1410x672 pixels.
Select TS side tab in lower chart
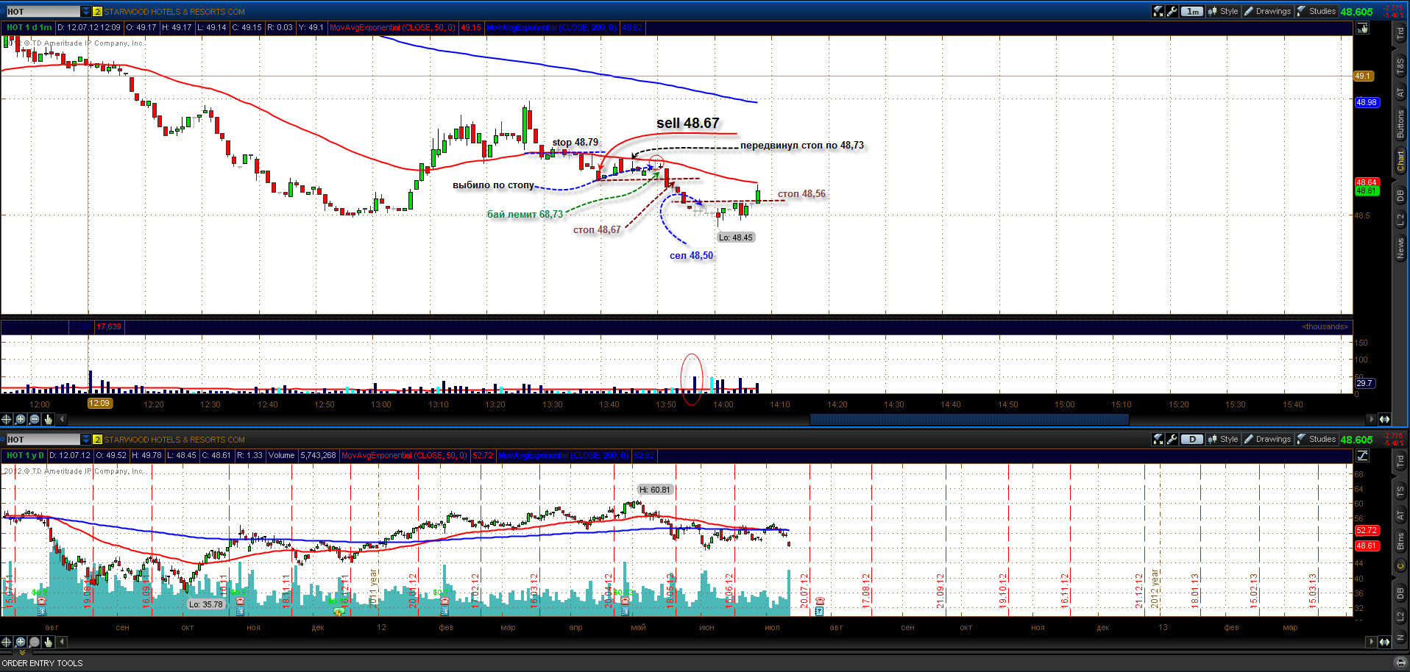pyautogui.click(x=1400, y=491)
